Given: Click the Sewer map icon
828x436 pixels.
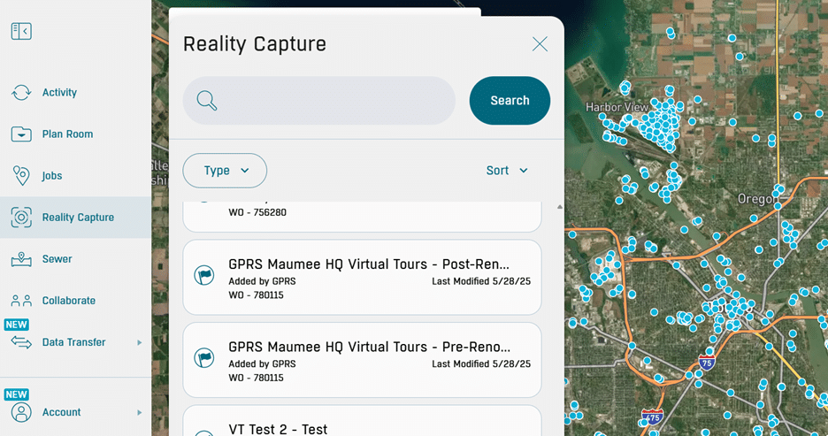Looking at the screenshot, I should (21, 259).
